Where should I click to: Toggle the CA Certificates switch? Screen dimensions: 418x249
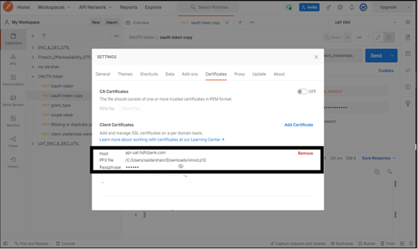pos(302,91)
